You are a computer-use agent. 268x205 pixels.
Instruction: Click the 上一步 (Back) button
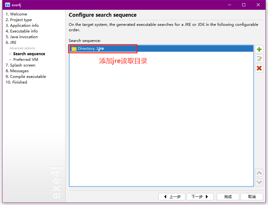(x=172, y=196)
